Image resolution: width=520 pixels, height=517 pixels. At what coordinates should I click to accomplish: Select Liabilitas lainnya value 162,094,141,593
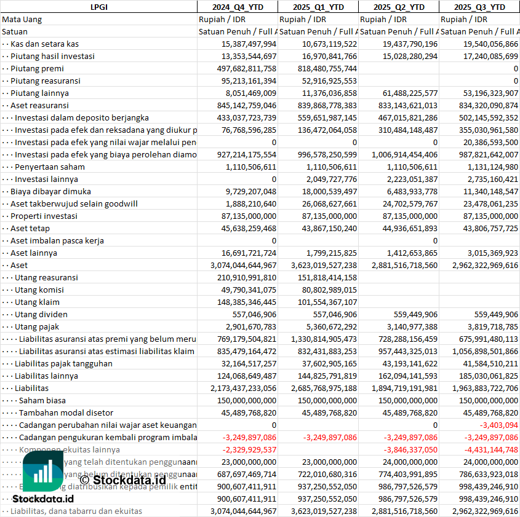tap(407, 376)
